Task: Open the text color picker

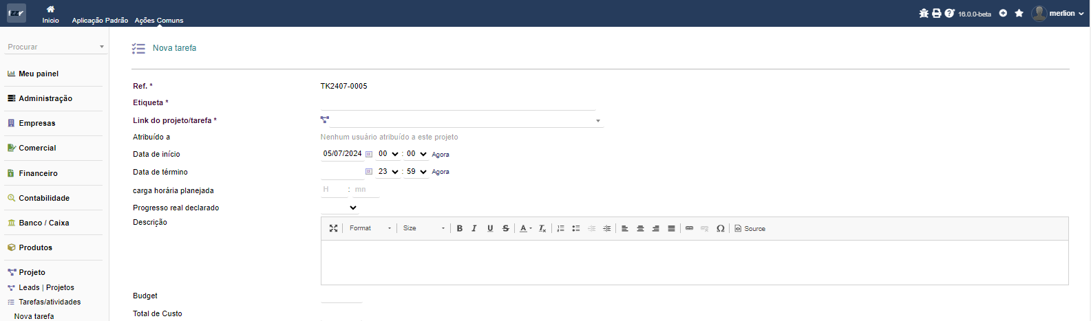Action: (525, 228)
